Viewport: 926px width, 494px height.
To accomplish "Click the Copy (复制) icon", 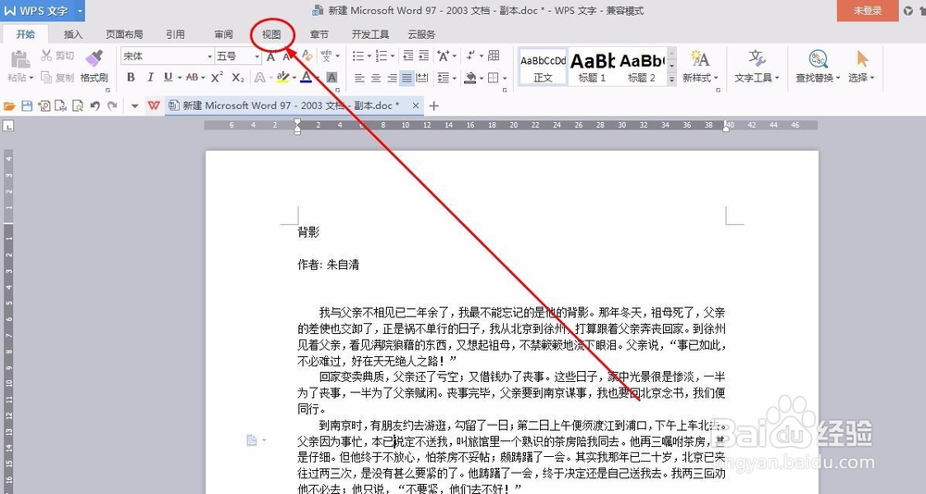I will (x=46, y=78).
